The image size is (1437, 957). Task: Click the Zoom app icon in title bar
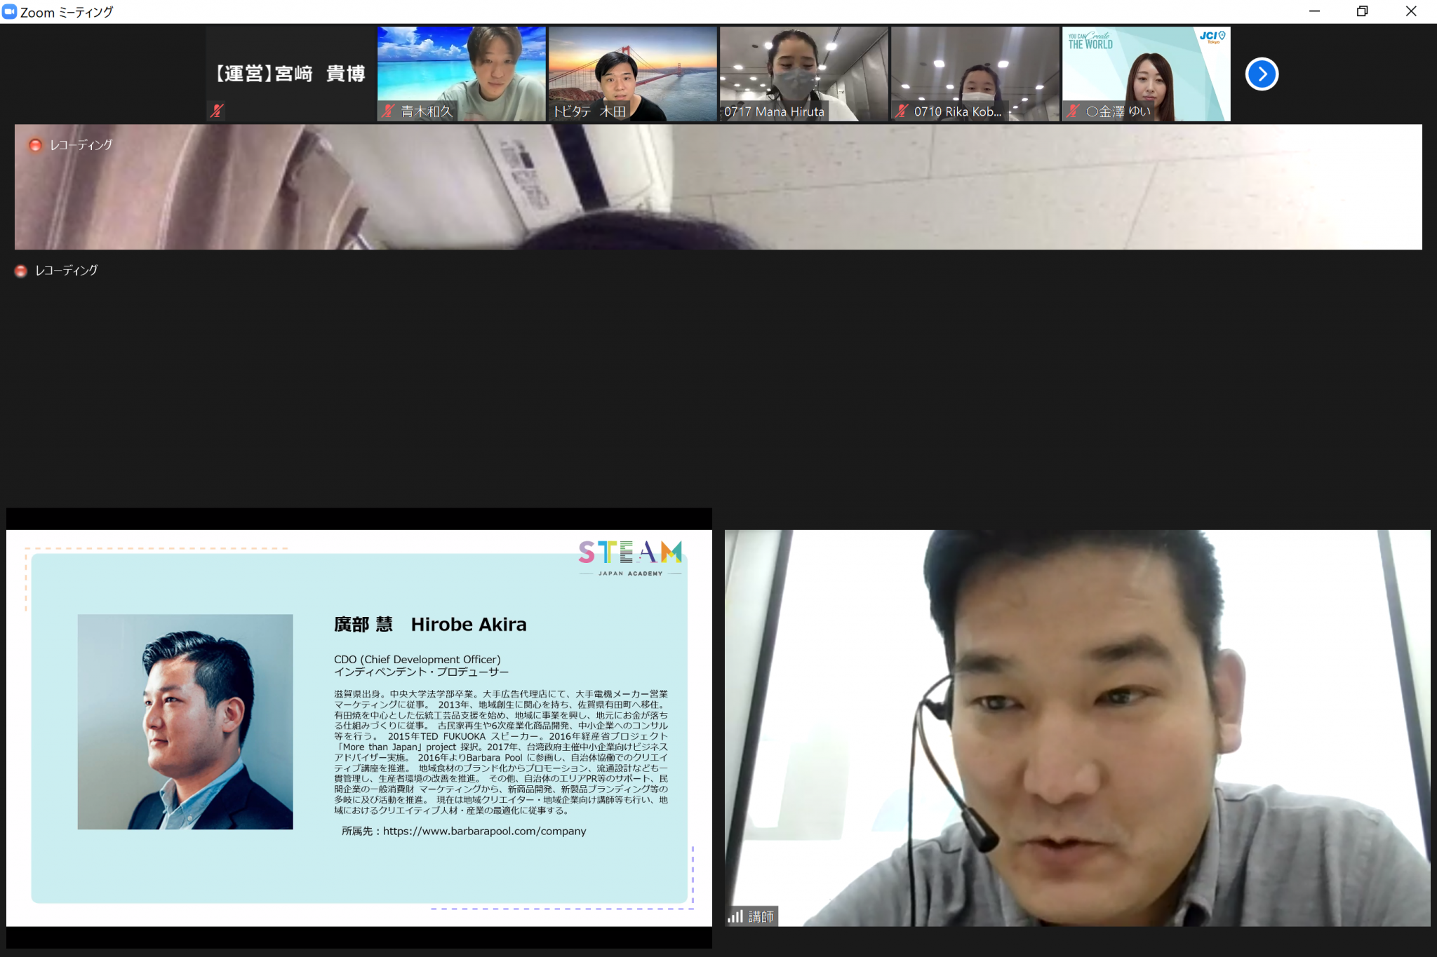pos(10,11)
